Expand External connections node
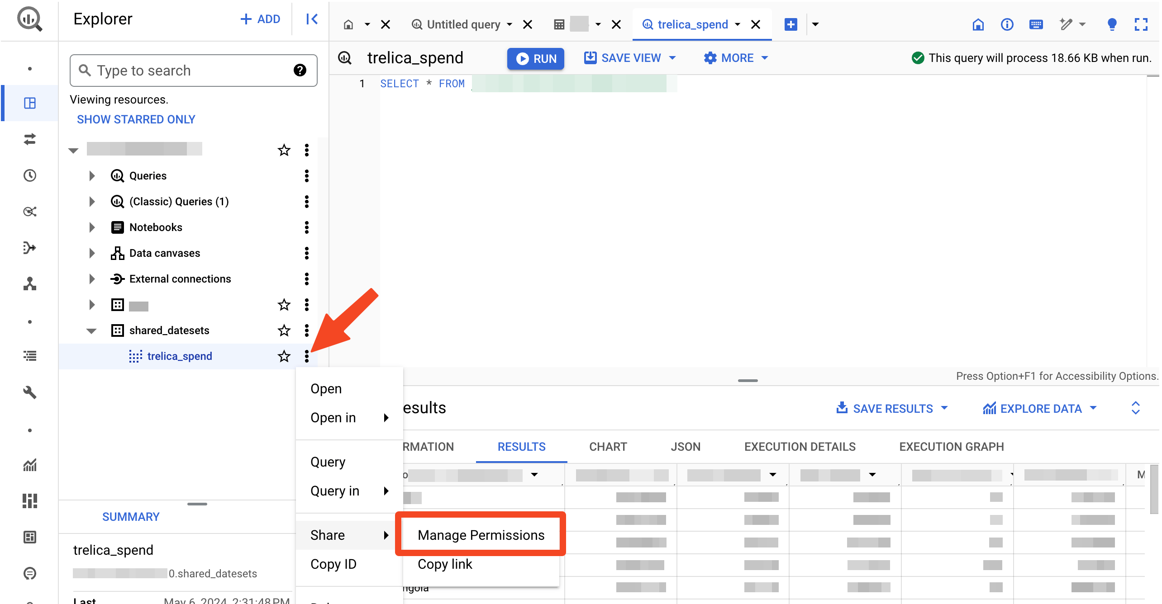This screenshot has width=1162, height=604. click(x=92, y=279)
